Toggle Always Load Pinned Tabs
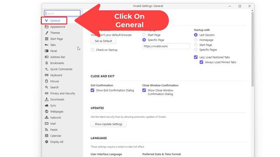The image size is (280, 157). pyautogui.click(x=201, y=62)
